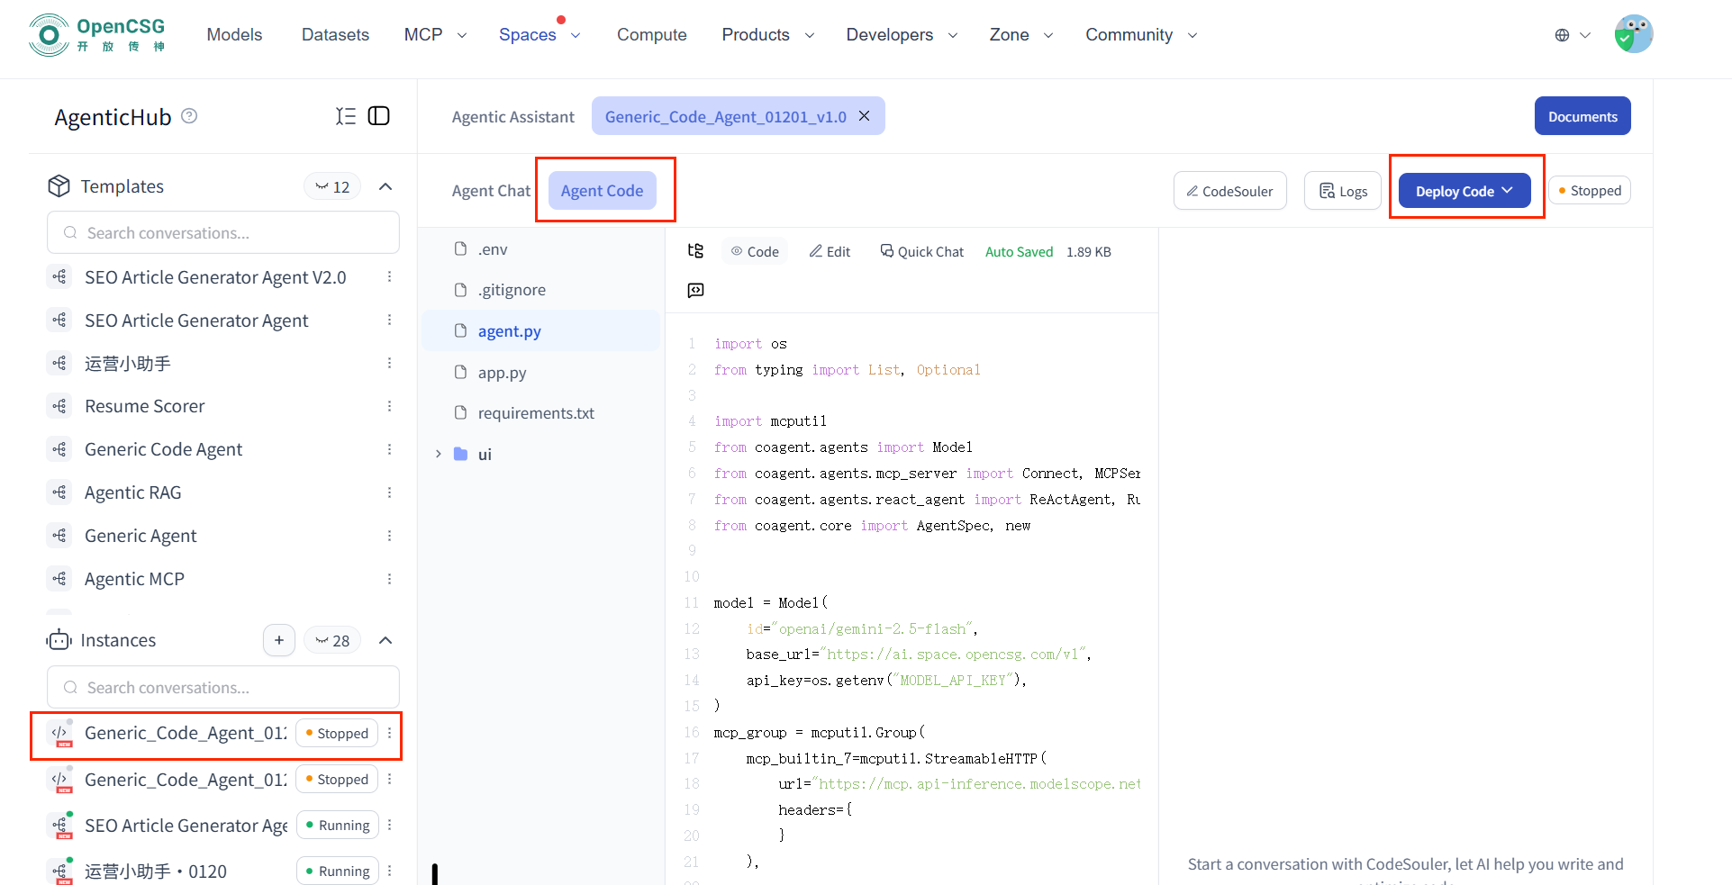Screen dimensions: 1732x885
Task: Expand the ui folder in file tree
Action: coord(439,454)
